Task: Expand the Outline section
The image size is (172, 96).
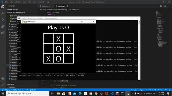Action: click(x=22, y=84)
